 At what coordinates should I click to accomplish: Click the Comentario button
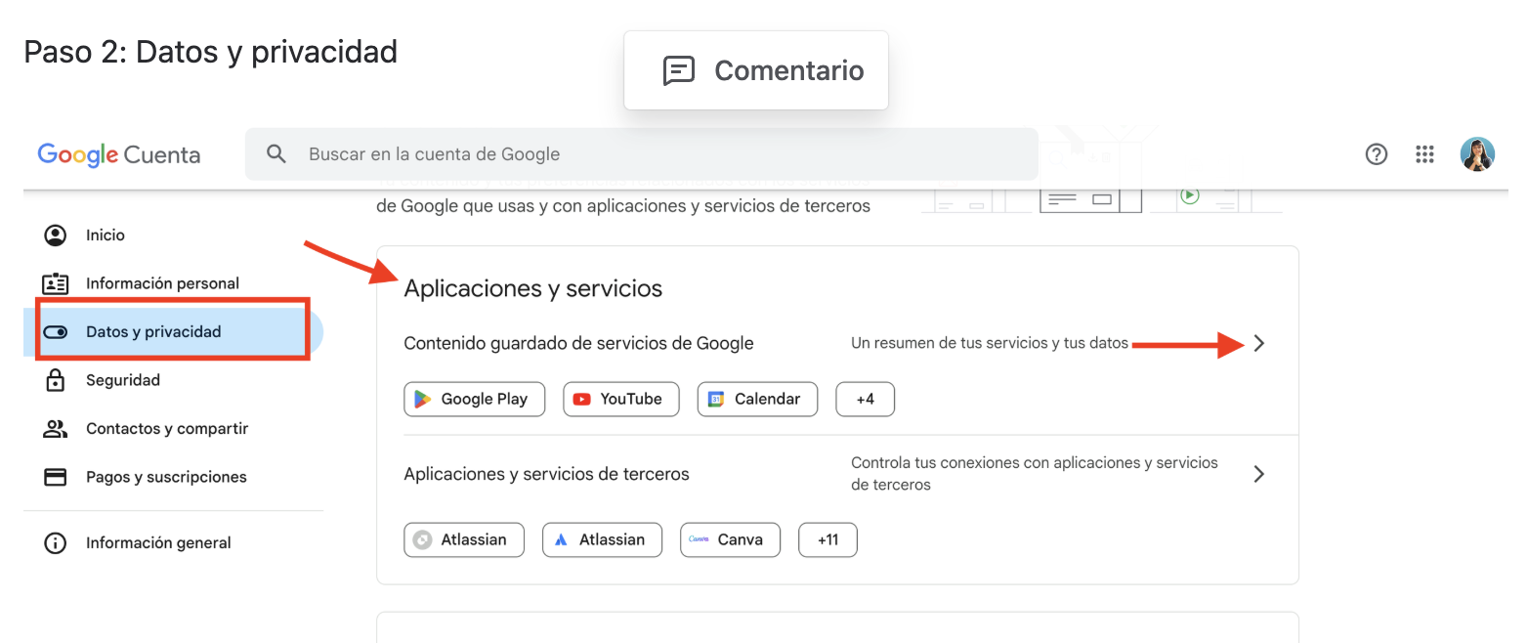756,70
